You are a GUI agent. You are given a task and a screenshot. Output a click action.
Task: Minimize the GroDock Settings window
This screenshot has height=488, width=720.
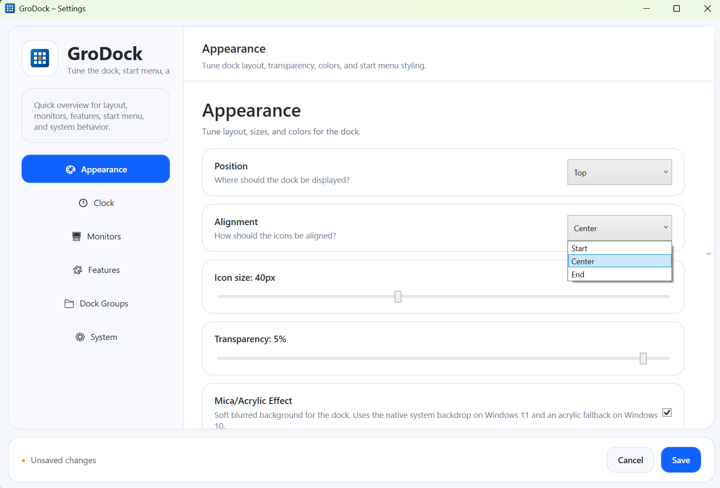click(647, 9)
